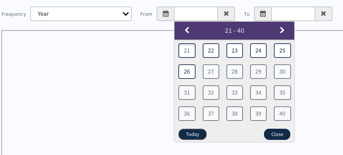Click the From field calendar icon
Screen dimensions: 343x155
tap(166, 14)
